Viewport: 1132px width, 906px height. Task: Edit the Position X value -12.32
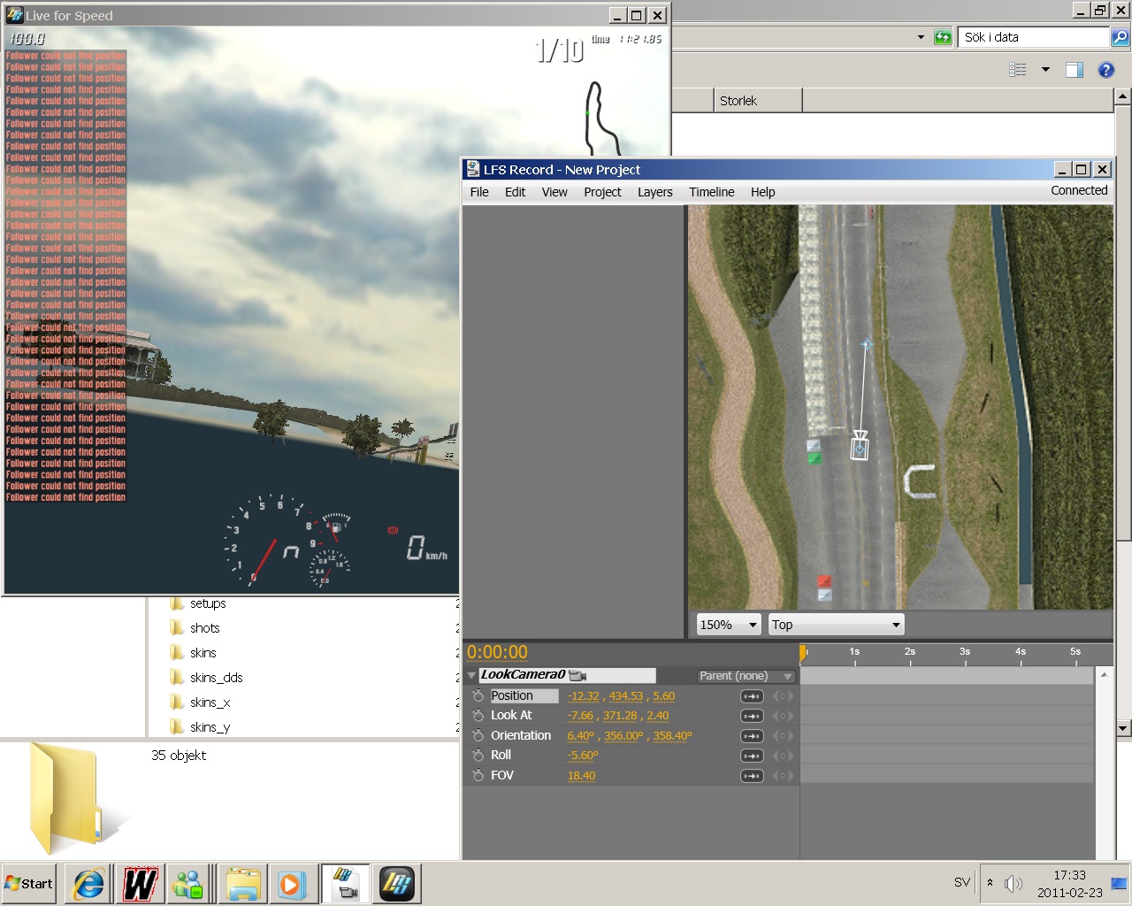pos(584,696)
